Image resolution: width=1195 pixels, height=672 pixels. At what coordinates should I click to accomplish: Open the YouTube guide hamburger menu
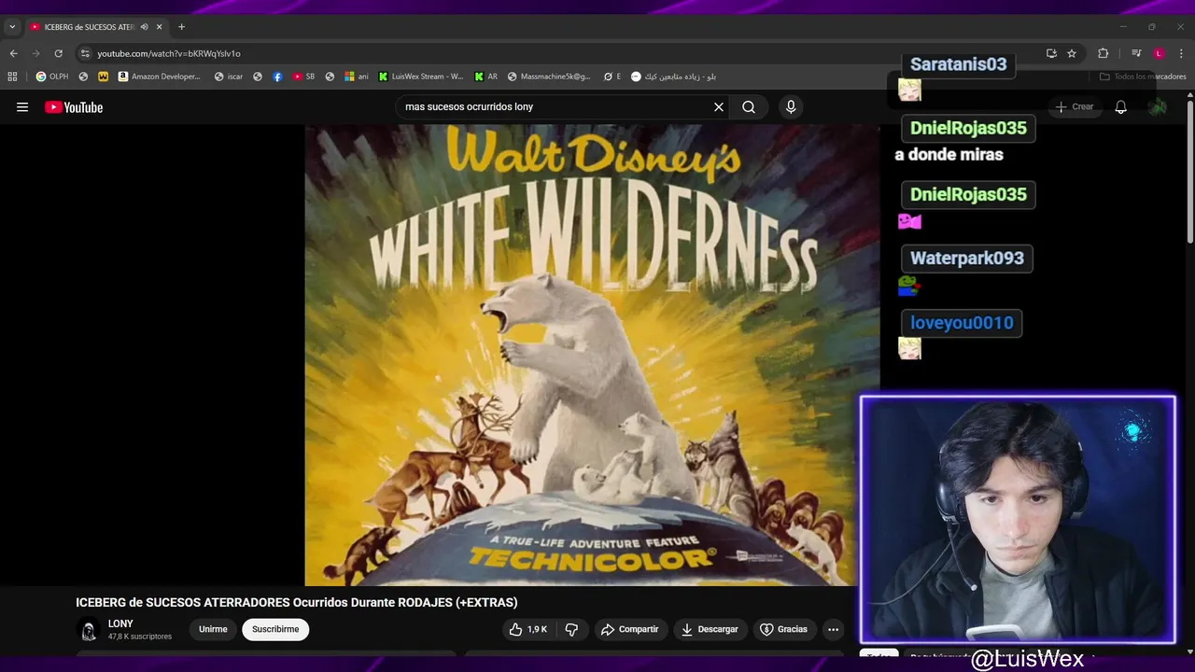tap(22, 107)
